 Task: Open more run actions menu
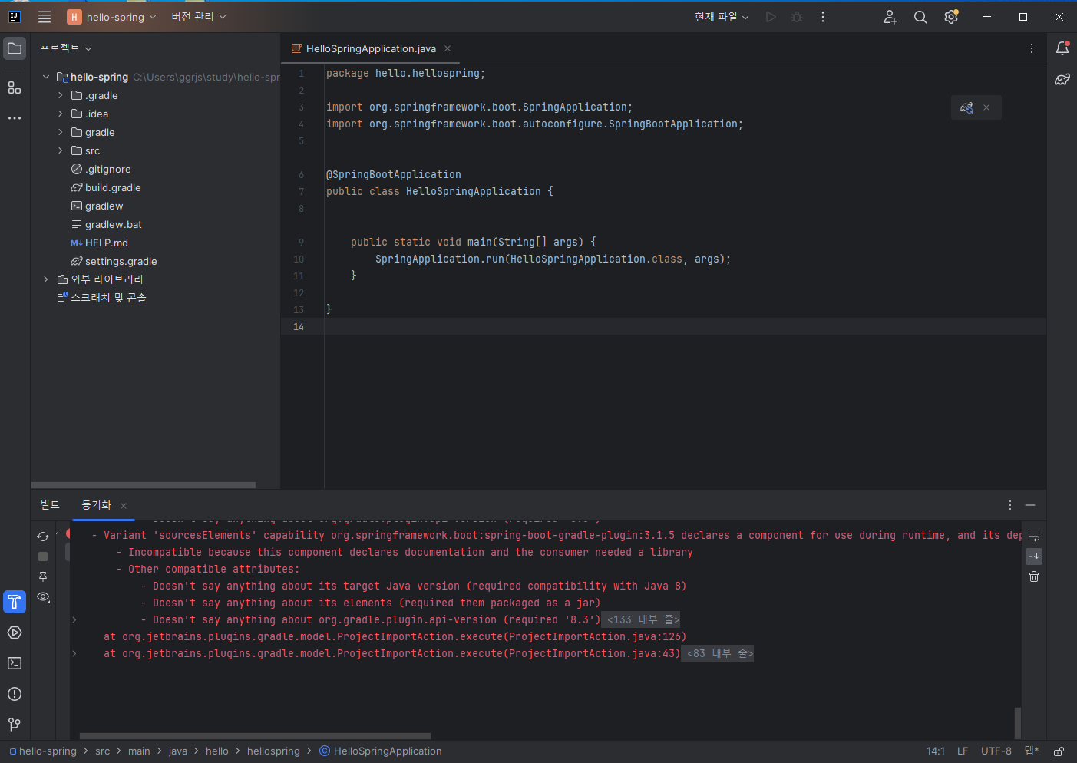[823, 17]
